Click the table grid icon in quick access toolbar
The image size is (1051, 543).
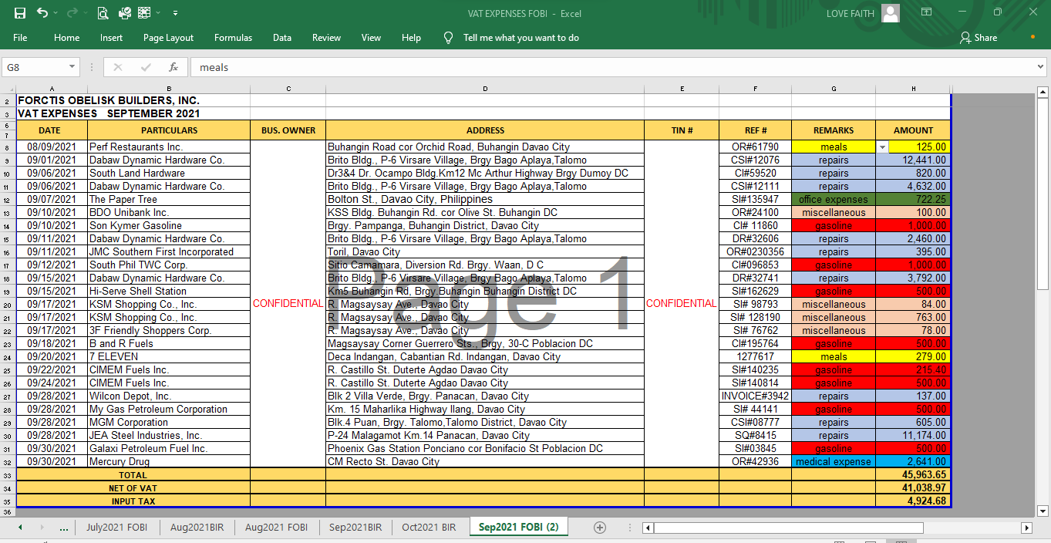(x=145, y=13)
